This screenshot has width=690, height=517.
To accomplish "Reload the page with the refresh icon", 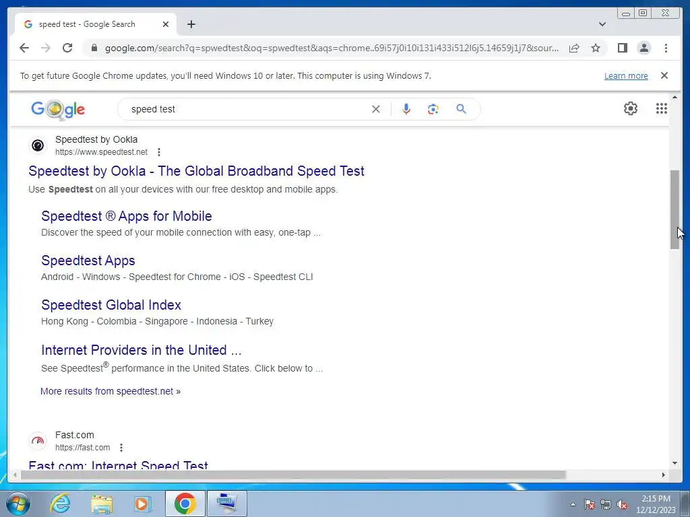I will pyautogui.click(x=67, y=48).
